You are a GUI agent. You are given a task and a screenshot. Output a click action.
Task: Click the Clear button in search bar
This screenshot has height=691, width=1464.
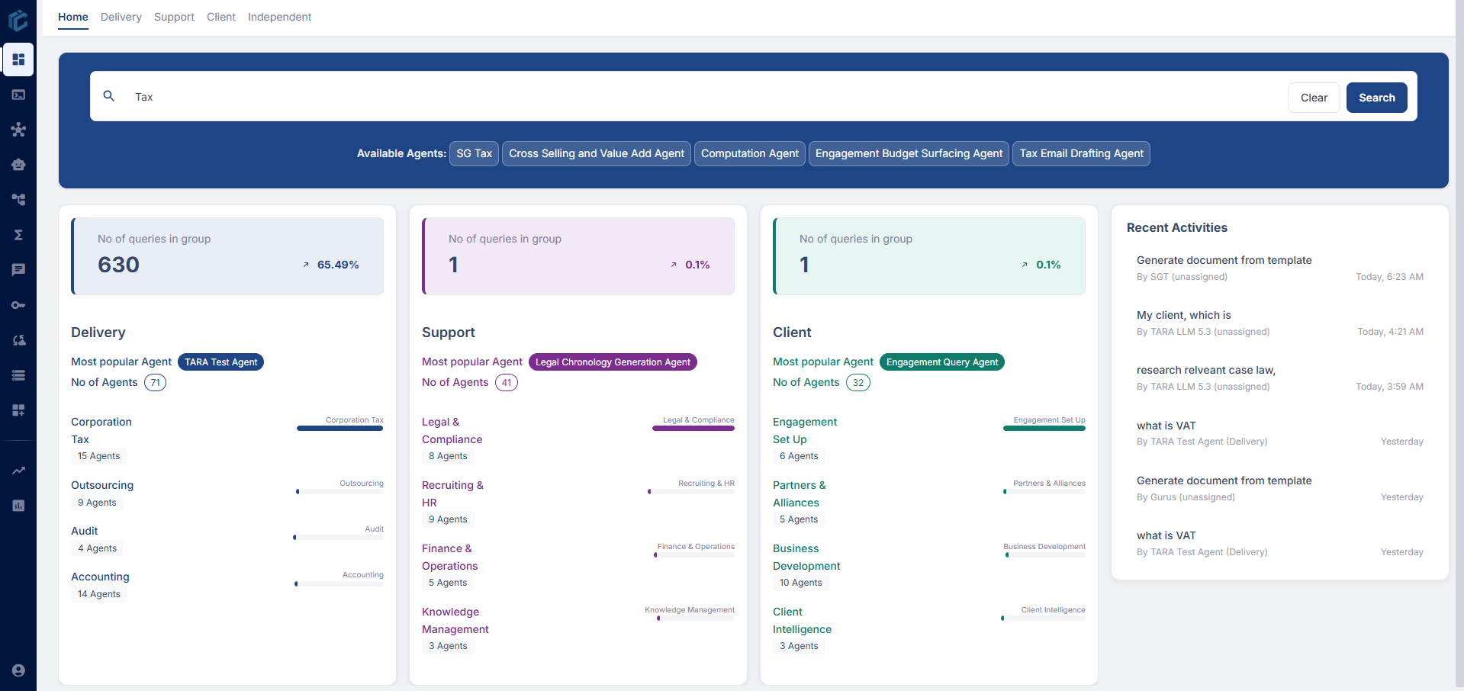(x=1313, y=98)
